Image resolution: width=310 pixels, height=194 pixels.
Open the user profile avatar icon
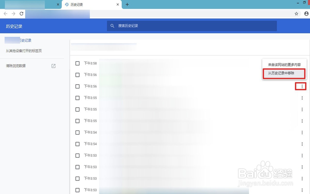point(306,14)
